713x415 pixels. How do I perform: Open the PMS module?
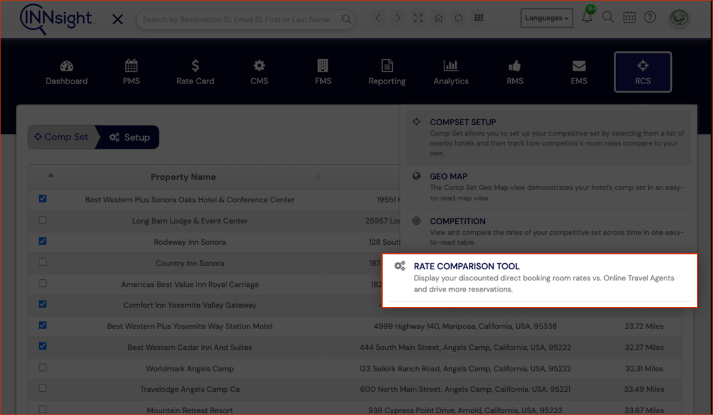point(131,72)
